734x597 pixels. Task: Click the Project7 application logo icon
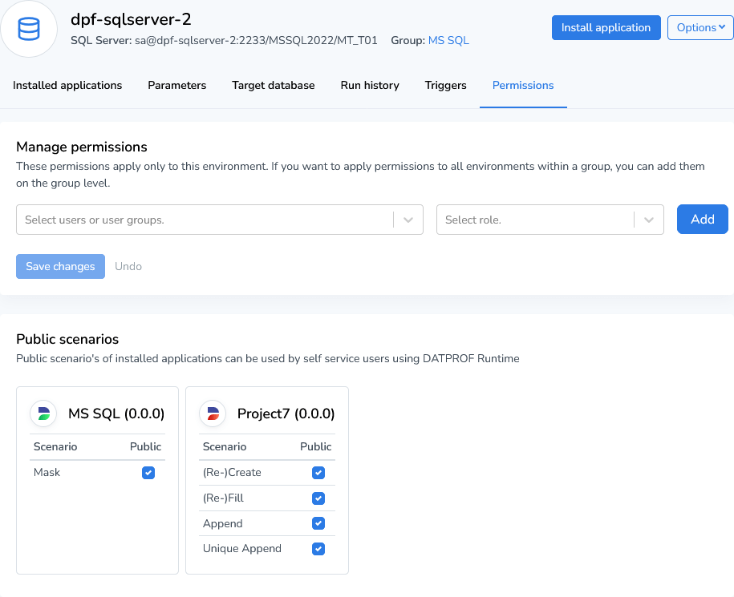point(213,413)
